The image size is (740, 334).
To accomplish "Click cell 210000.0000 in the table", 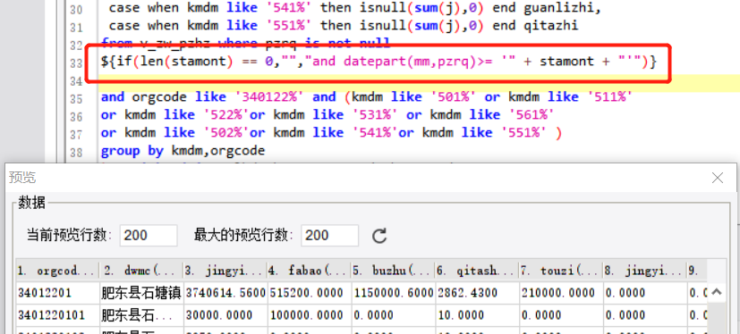I will 561,293.
